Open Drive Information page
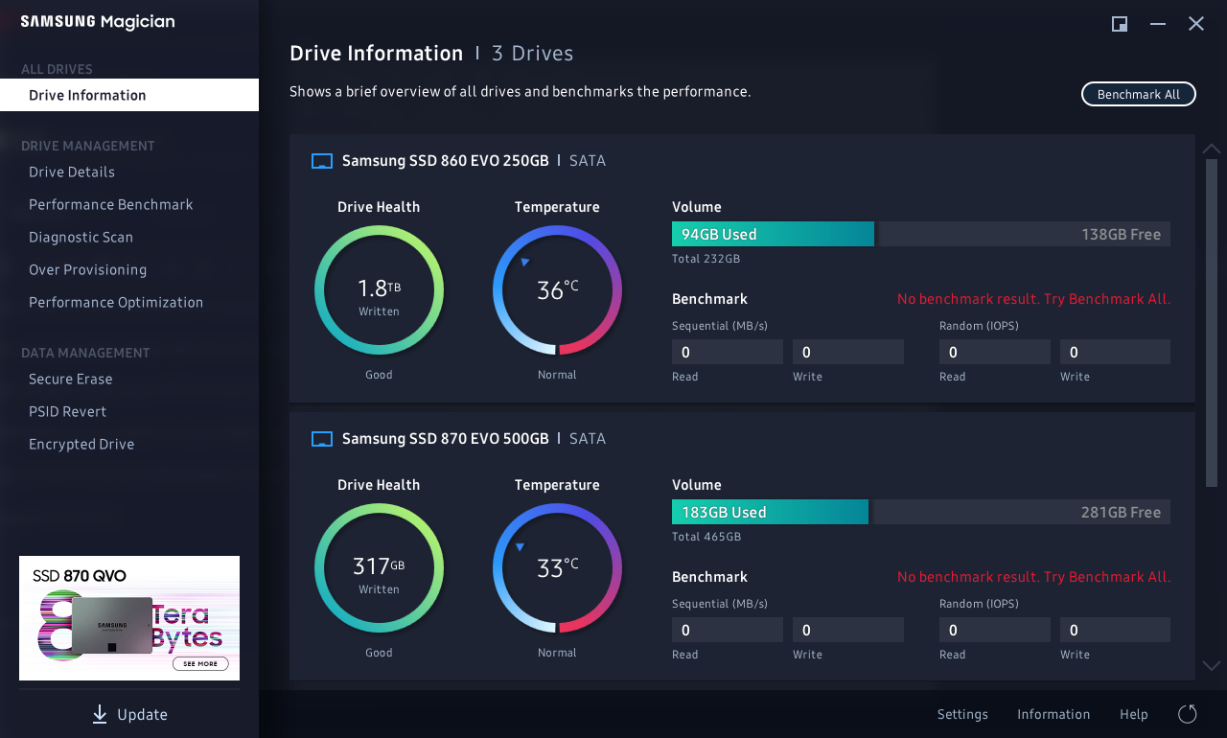Screen dimensions: 1227x738 [x=129, y=95]
